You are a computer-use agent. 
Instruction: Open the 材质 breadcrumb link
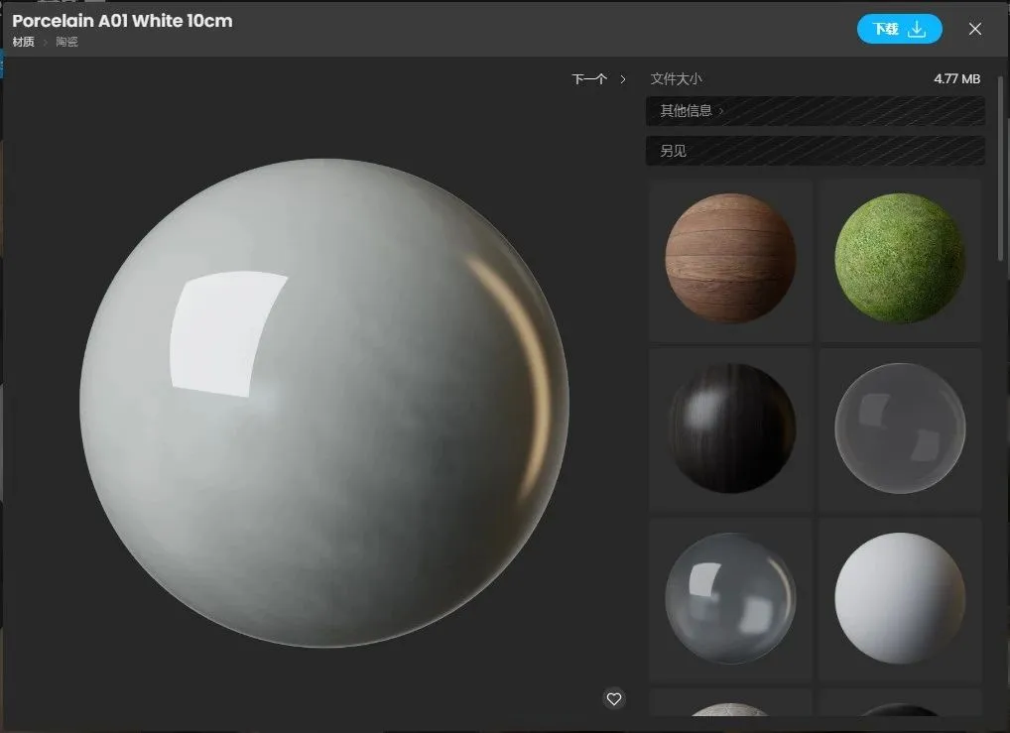(23, 42)
